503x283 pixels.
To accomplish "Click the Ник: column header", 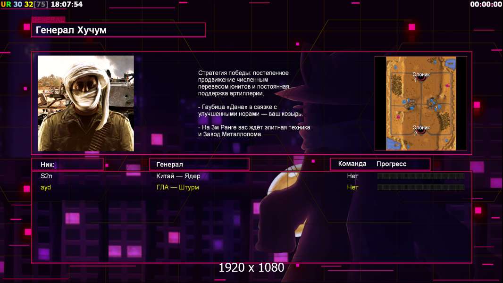I will [48, 165].
